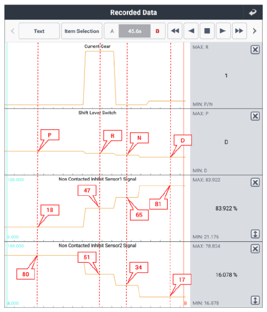Open Item Selection
267x312 pixels.
click(82, 31)
